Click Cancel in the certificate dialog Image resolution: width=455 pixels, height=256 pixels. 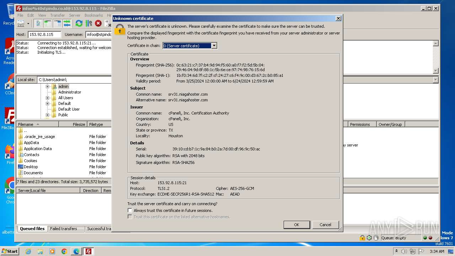point(325,225)
